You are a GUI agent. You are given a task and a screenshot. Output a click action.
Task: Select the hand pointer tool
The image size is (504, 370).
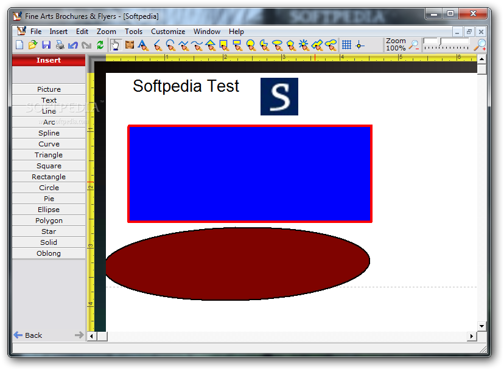115,45
